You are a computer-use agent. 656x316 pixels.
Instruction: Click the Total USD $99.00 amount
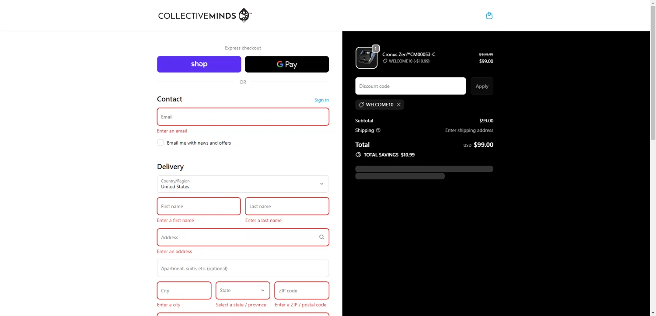(483, 145)
